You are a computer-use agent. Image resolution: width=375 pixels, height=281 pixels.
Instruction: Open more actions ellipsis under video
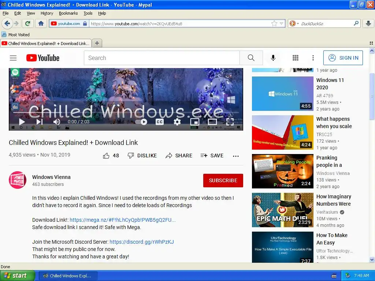235,156
